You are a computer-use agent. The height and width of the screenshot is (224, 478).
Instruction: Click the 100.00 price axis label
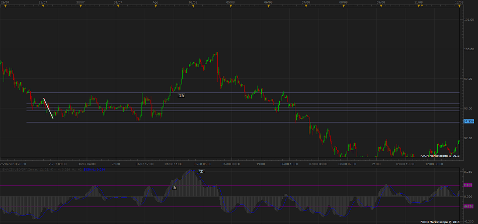(468, 49)
